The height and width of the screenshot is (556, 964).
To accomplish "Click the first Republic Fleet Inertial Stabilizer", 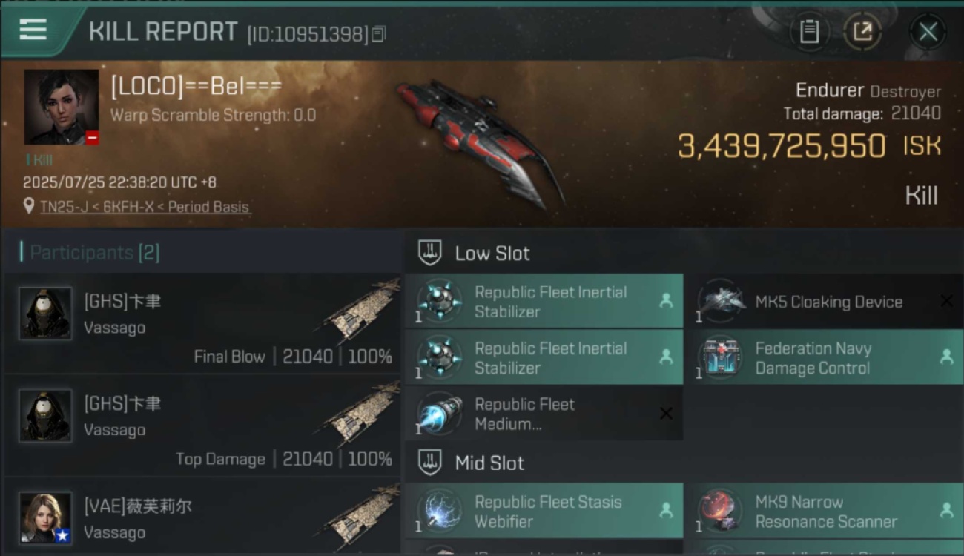I will click(544, 301).
